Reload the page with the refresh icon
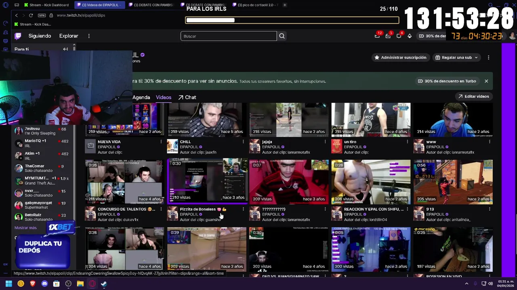The width and height of the screenshot is (517, 290). [31, 15]
